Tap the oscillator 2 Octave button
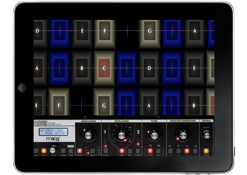Viewport: 247px width, 175px height. pos(138,151)
